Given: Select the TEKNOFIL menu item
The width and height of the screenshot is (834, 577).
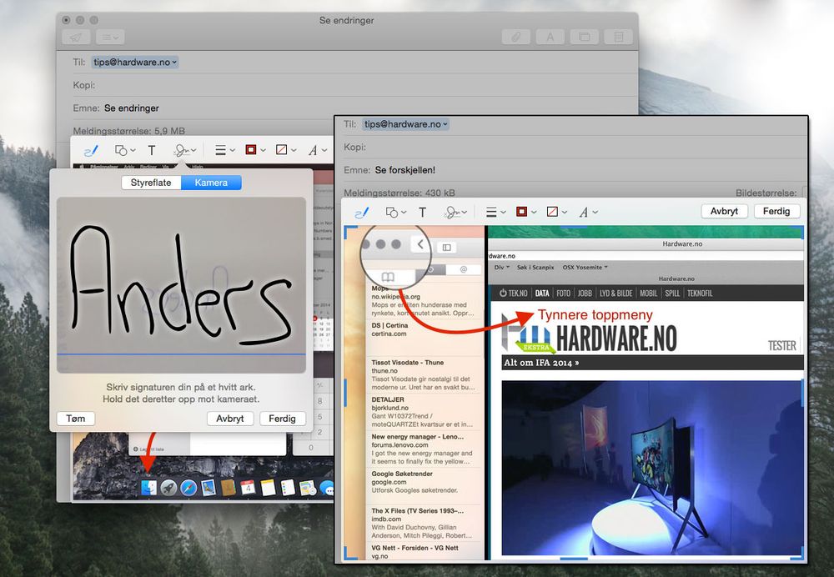Looking at the screenshot, I should tap(700, 293).
